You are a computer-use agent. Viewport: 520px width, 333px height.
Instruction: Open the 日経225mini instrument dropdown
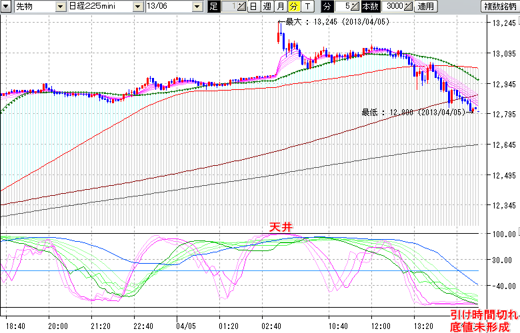point(138,7)
